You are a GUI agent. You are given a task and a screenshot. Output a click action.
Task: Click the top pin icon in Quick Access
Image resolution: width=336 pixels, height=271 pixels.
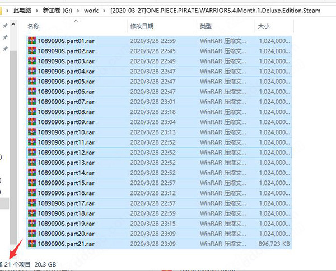click(x=6, y=26)
